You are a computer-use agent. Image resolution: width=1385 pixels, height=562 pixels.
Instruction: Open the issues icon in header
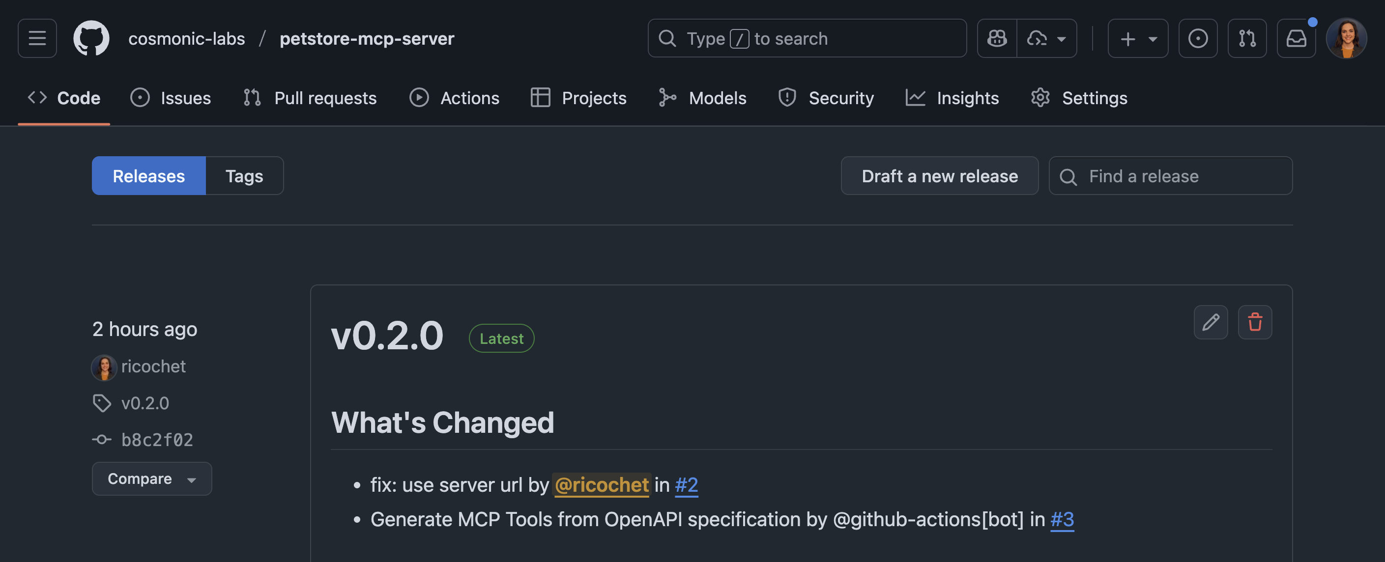[1197, 38]
